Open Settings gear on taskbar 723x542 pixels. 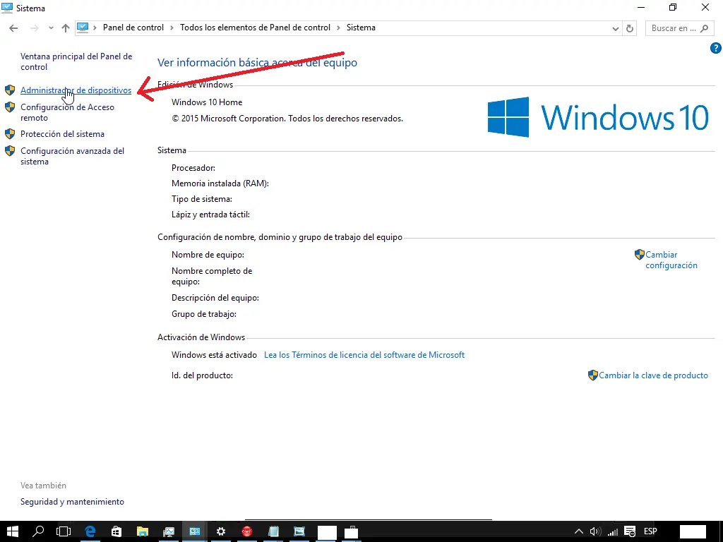click(x=221, y=531)
